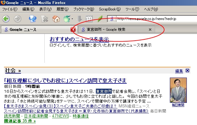
Task: Open the headline 「相互理解に少しでもお役に」 article
Action: pos(65,81)
